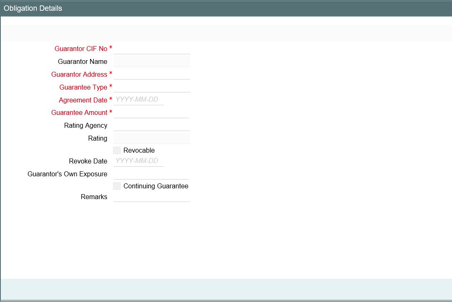This screenshot has height=302, width=452.
Task: Enable the Revocable checkbox
Action: (117, 150)
